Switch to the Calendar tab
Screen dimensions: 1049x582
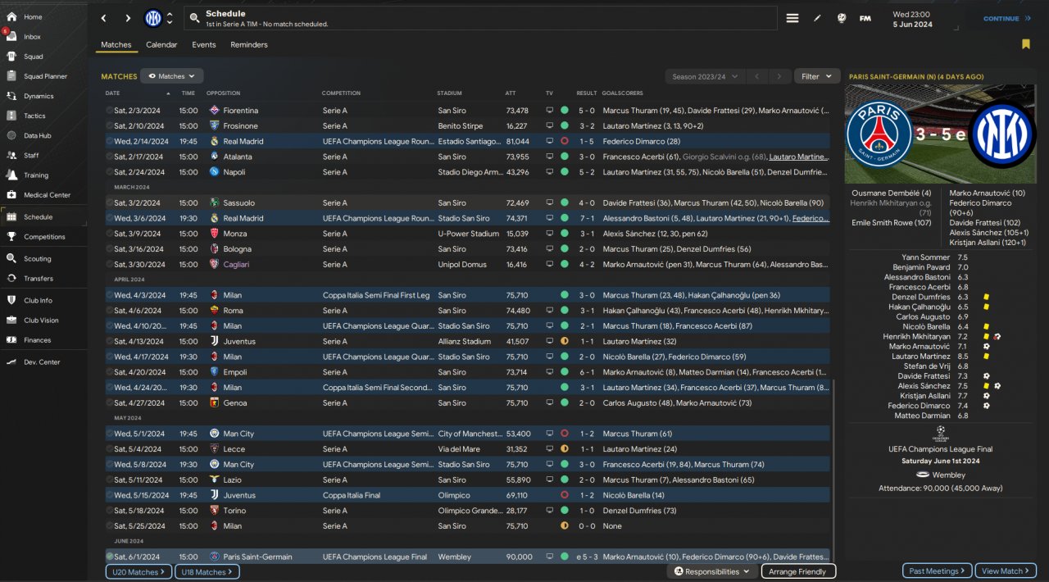point(161,45)
